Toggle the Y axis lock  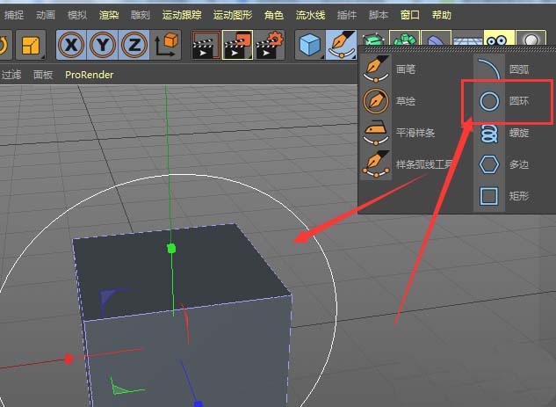click(102, 45)
